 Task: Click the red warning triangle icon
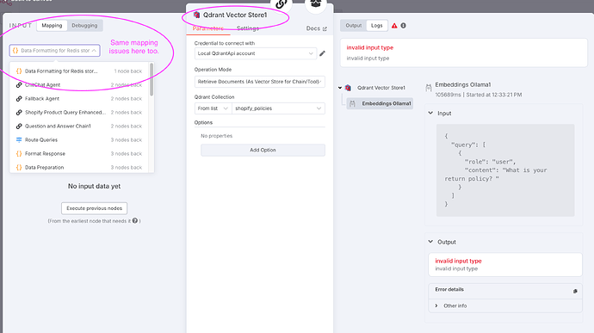394,26
